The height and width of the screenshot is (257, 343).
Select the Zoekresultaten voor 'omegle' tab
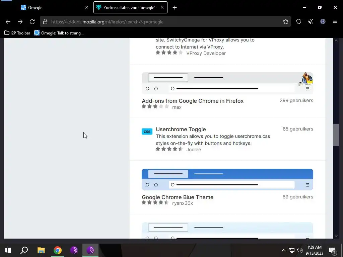130,7
